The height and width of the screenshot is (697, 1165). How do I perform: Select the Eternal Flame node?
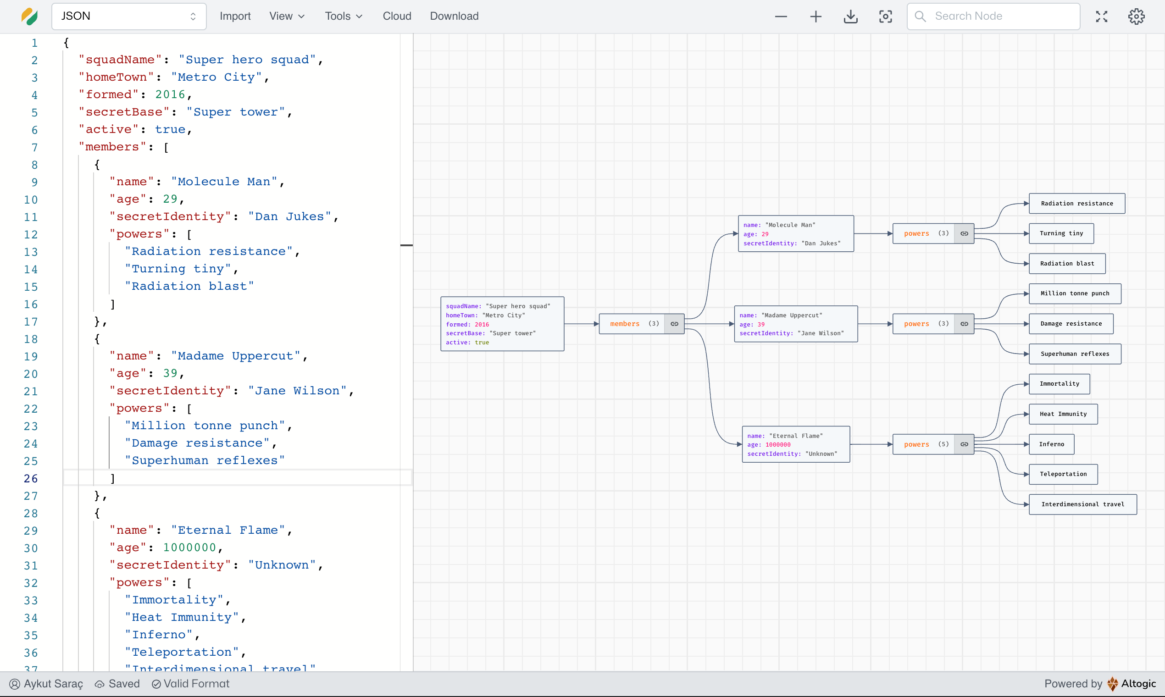coord(796,444)
